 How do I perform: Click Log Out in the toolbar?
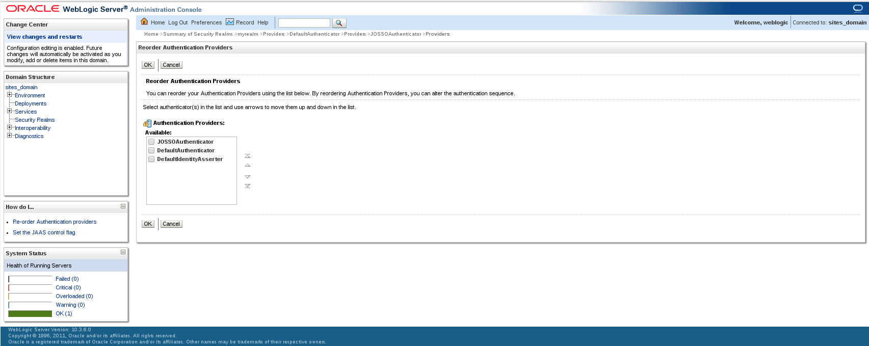(178, 22)
